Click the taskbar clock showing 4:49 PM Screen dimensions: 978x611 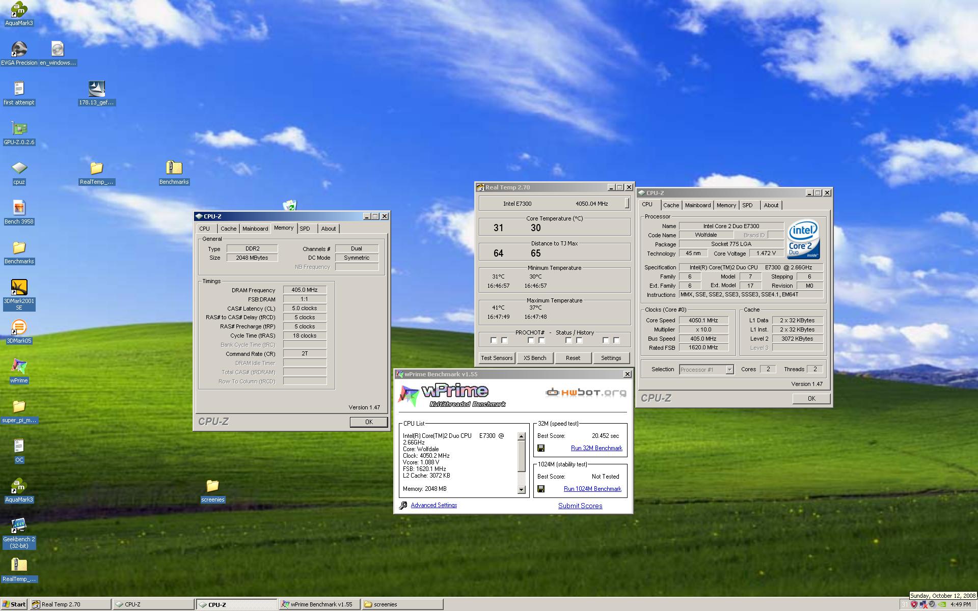pyautogui.click(x=960, y=604)
